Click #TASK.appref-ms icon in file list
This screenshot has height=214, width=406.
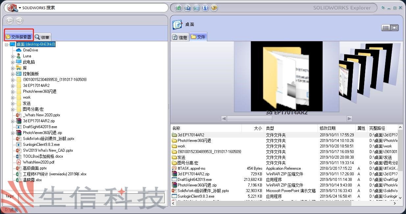point(174,168)
